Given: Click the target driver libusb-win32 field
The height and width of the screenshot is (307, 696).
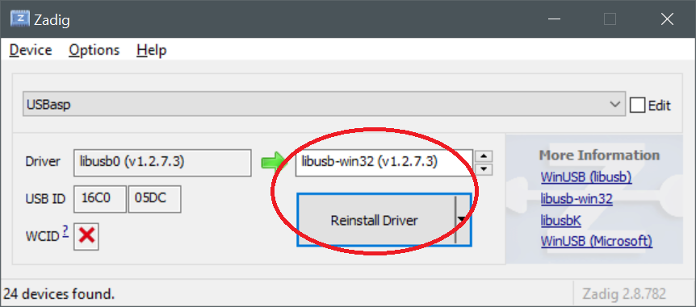Looking at the screenshot, I should point(384,163).
